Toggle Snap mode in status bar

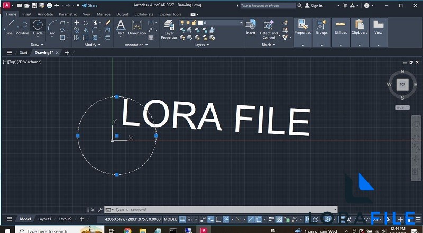[x=190, y=219]
